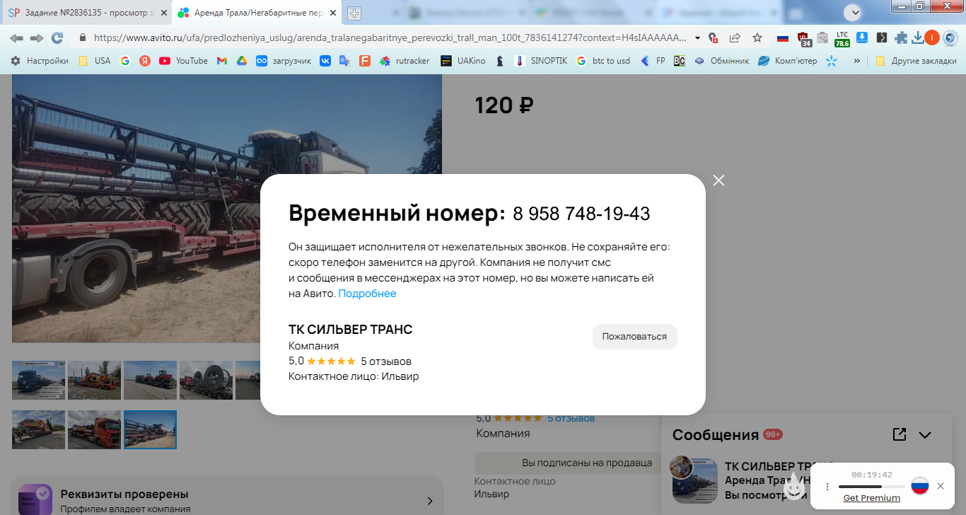Click the Russian flag in VPN widget

[x=919, y=486]
